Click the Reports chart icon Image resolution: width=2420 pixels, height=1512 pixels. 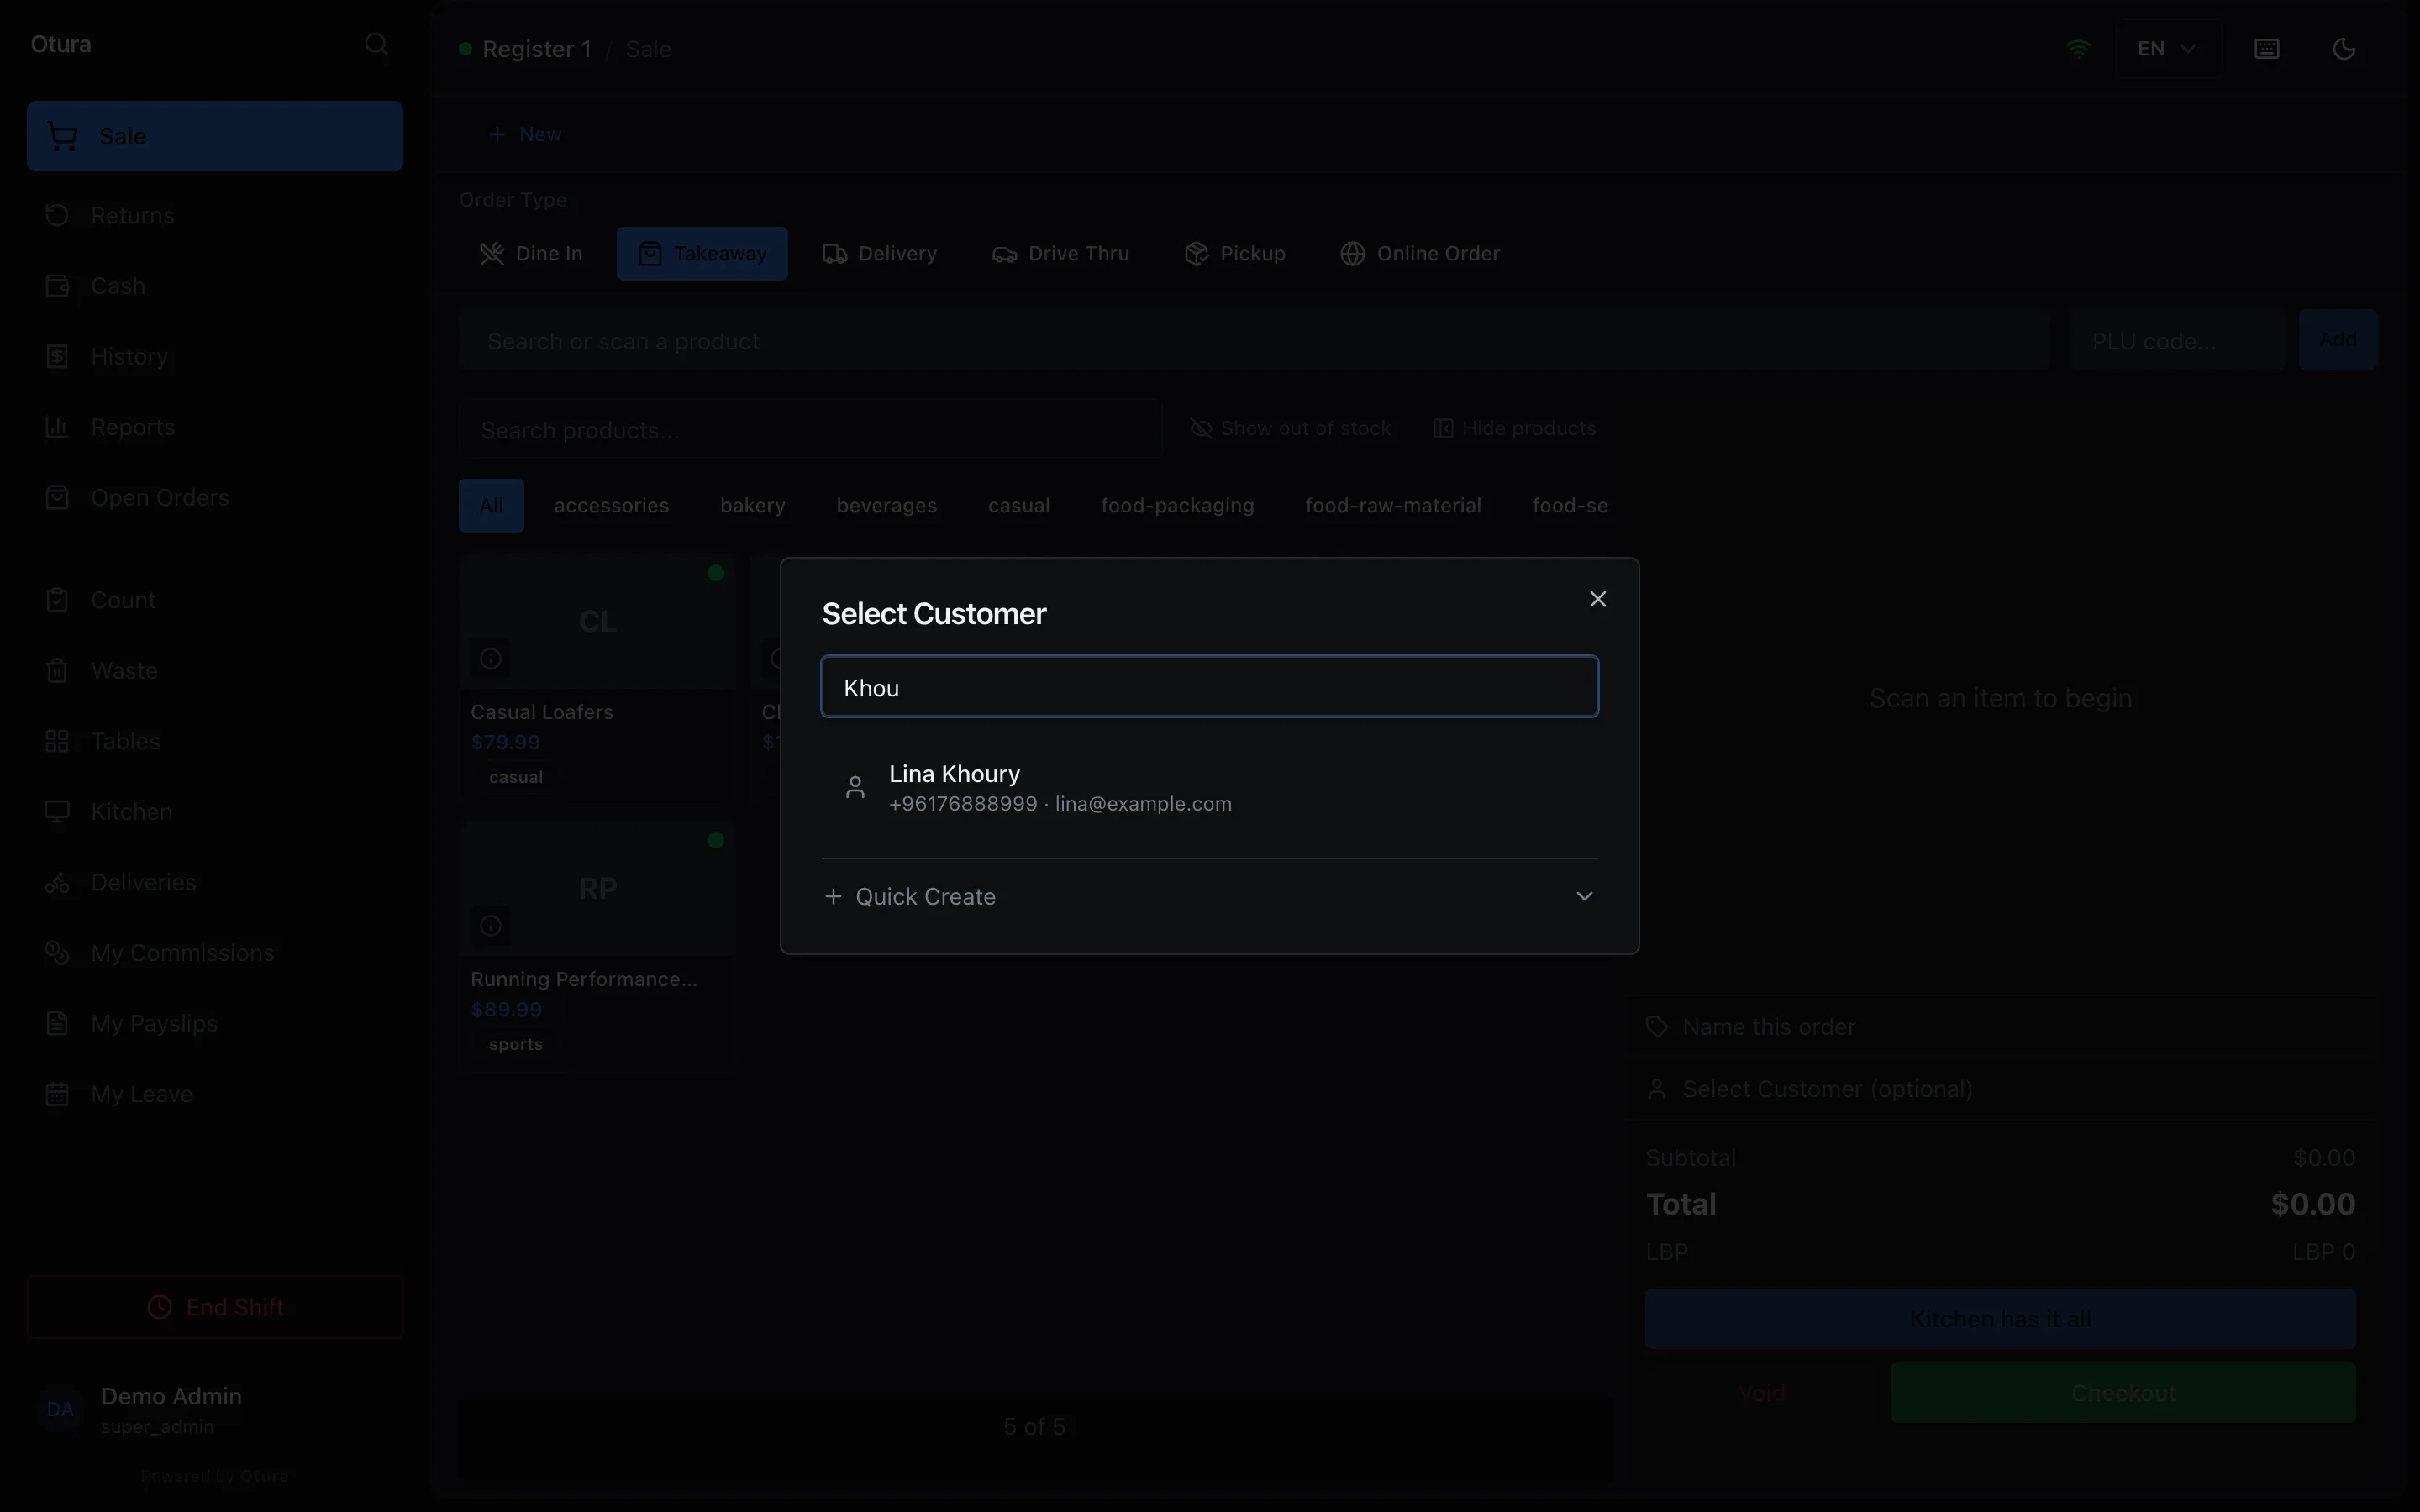[57, 427]
